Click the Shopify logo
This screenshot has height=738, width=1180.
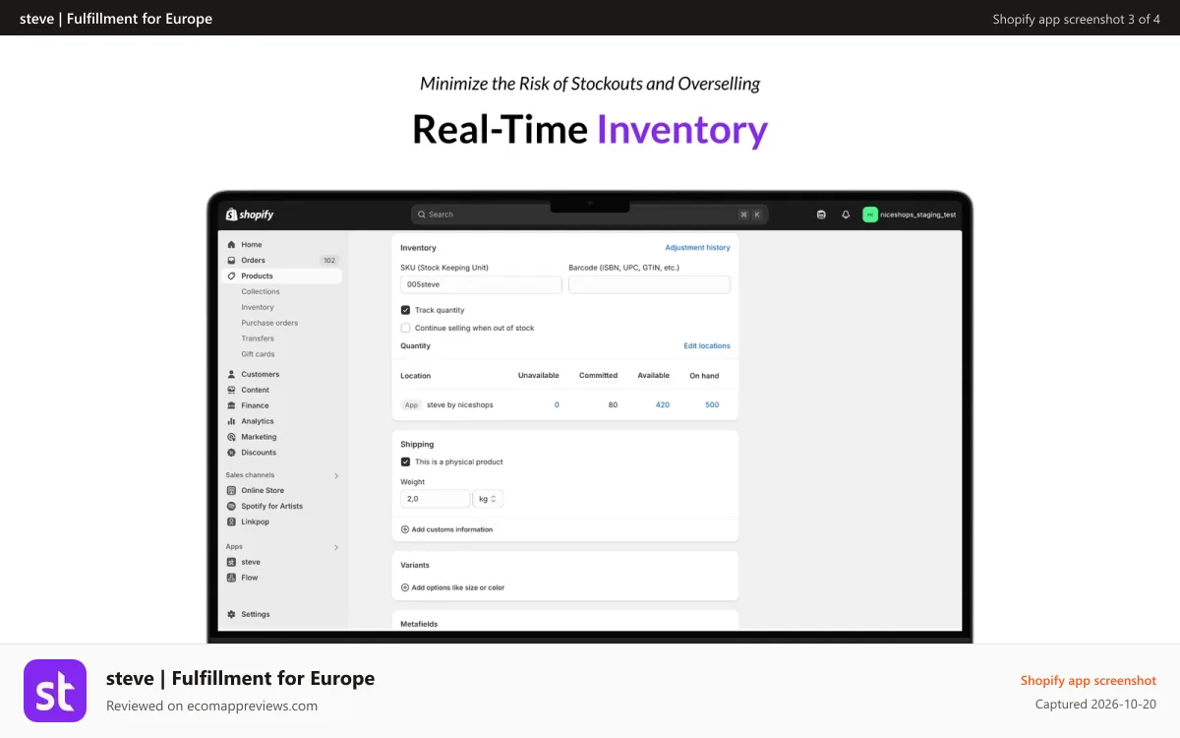point(250,215)
